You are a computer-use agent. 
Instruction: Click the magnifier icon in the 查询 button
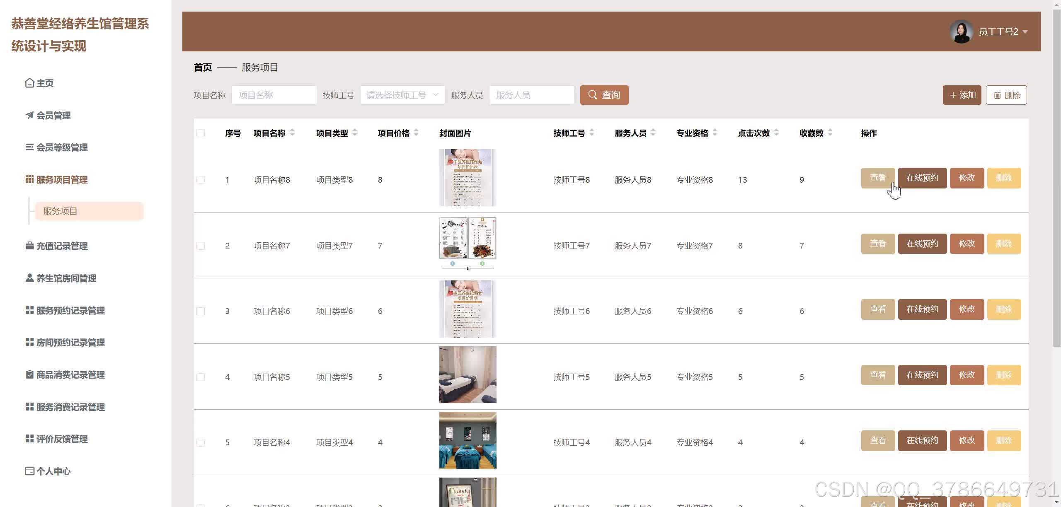pos(593,95)
